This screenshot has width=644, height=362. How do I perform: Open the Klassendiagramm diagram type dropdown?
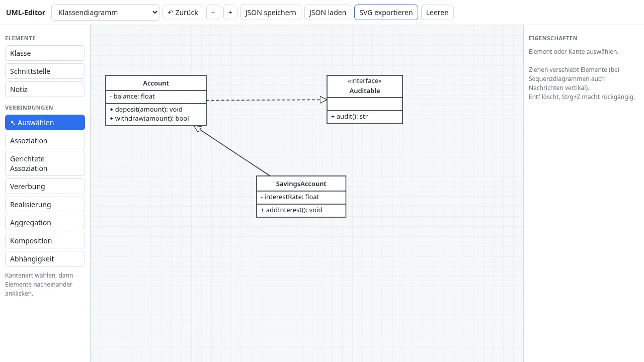coord(105,13)
